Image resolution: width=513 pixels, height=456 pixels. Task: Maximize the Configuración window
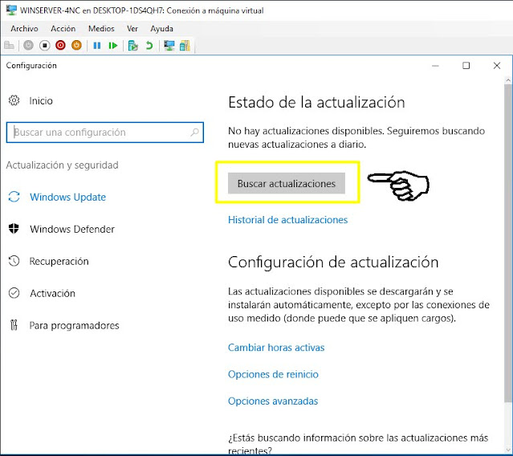point(466,66)
